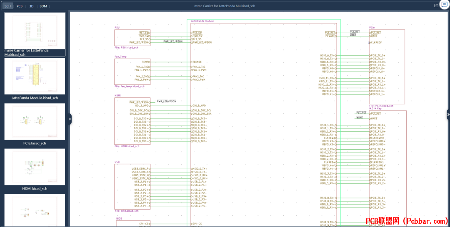This screenshot has height=227, width=450.
Task: Open the chat message bubble icon
Action: [x=444, y=5]
